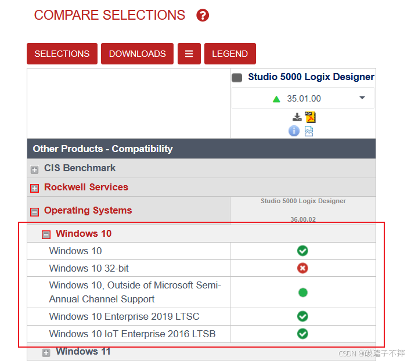Open the Studio 5000 Logix Designer product link
Viewport: 411px width, 361px height.
(311, 77)
